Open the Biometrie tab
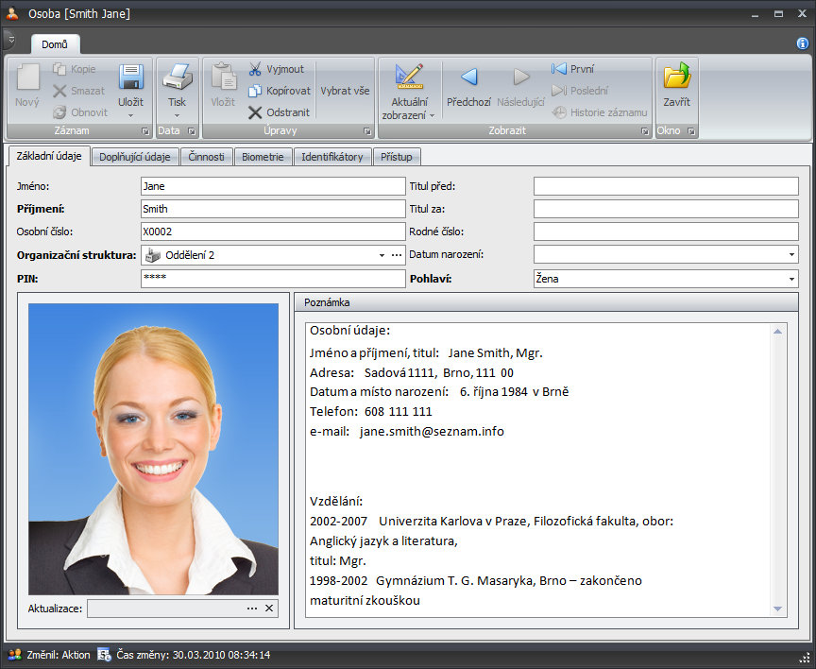The width and height of the screenshot is (816, 669). tap(263, 157)
